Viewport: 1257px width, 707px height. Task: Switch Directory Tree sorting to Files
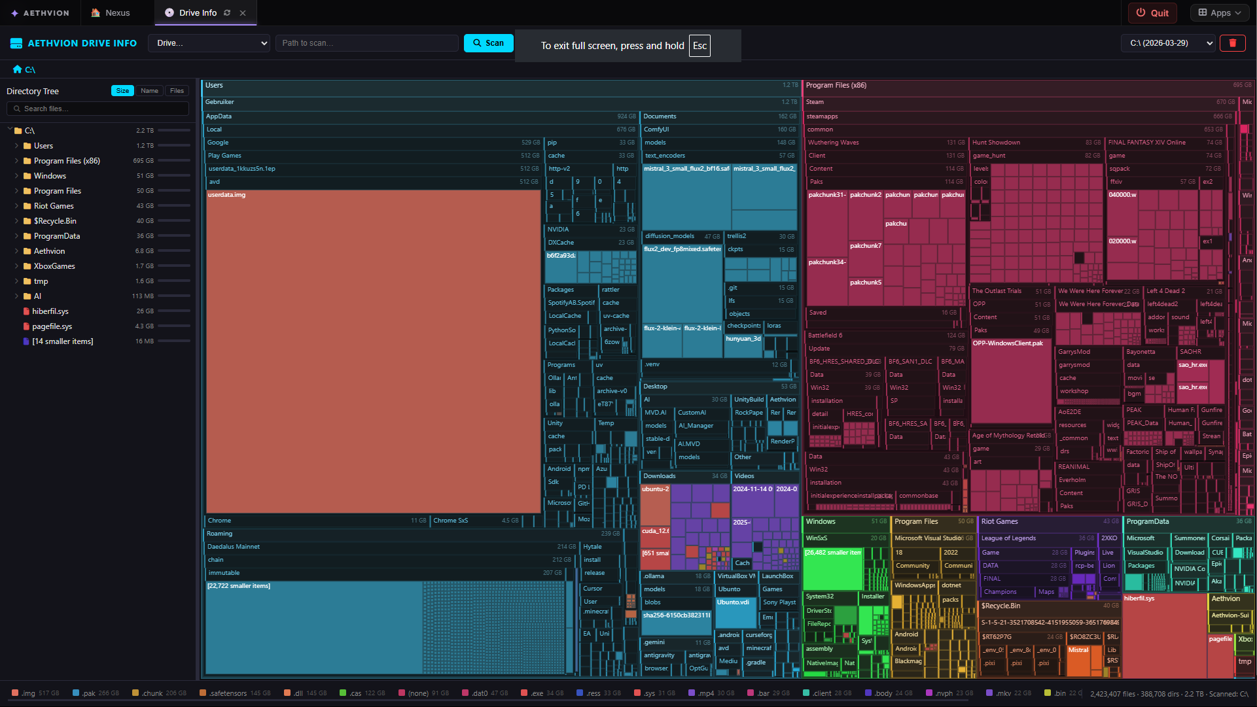pyautogui.click(x=177, y=91)
